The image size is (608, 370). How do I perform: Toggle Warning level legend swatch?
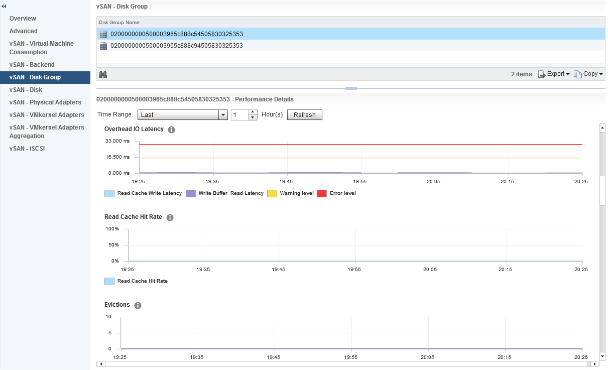[272, 193]
